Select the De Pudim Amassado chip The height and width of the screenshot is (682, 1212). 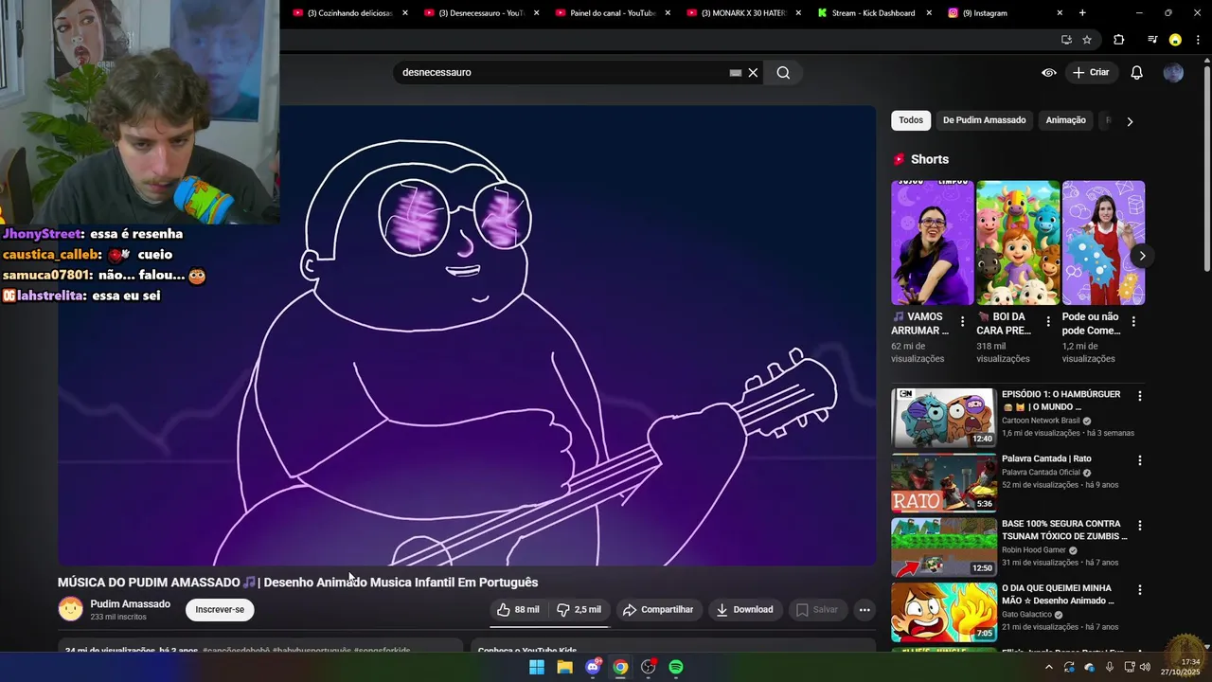tap(984, 120)
